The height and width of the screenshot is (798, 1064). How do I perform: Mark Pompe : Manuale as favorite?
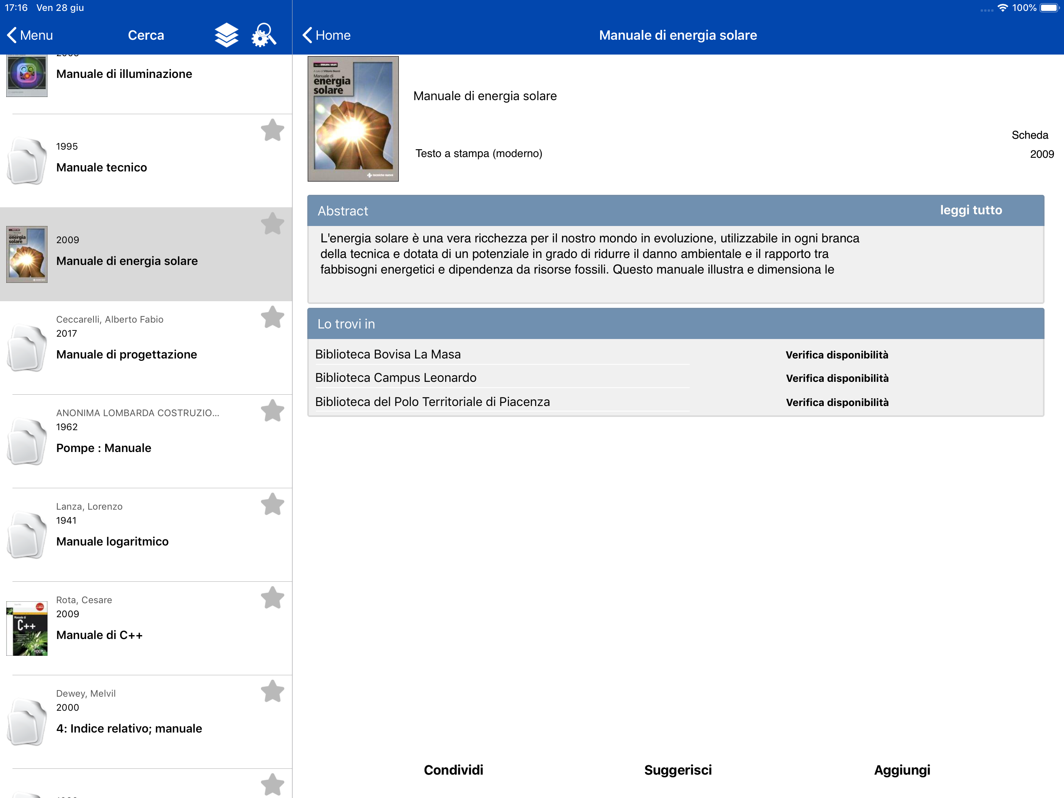(272, 411)
